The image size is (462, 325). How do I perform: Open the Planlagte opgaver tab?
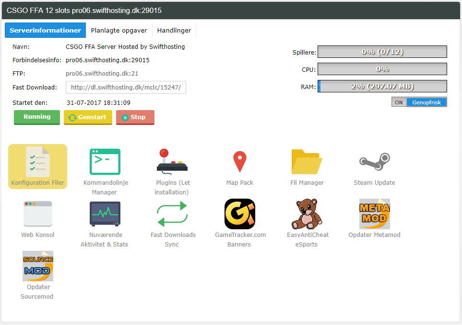[x=119, y=30]
